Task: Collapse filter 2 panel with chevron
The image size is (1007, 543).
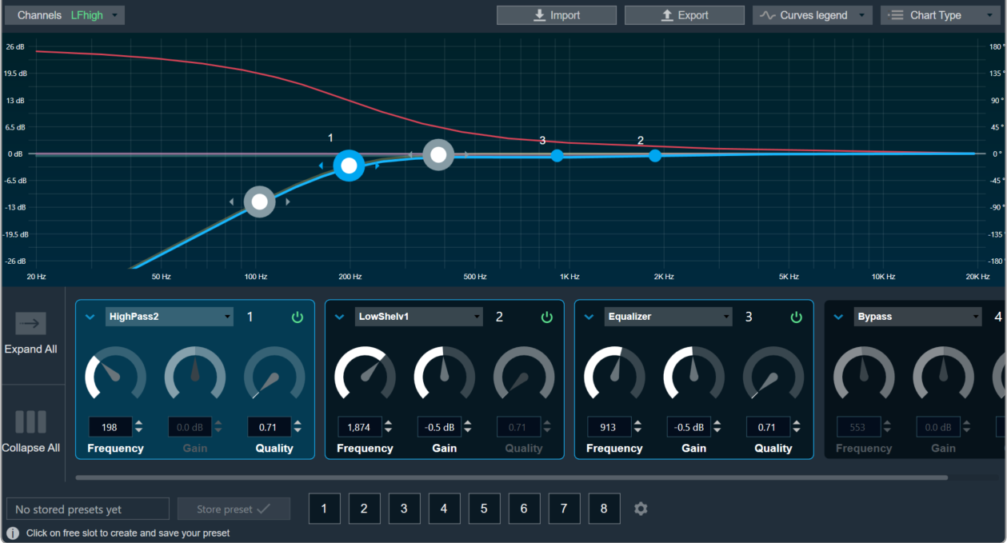Action: pyautogui.click(x=340, y=317)
